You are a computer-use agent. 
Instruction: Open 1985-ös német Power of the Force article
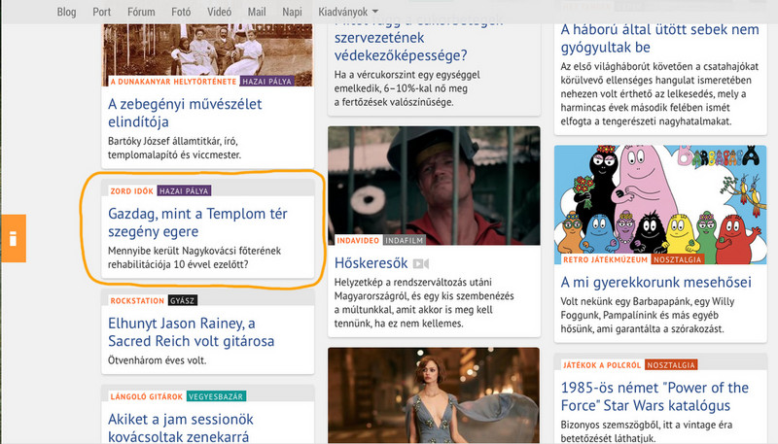coord(654,396)
